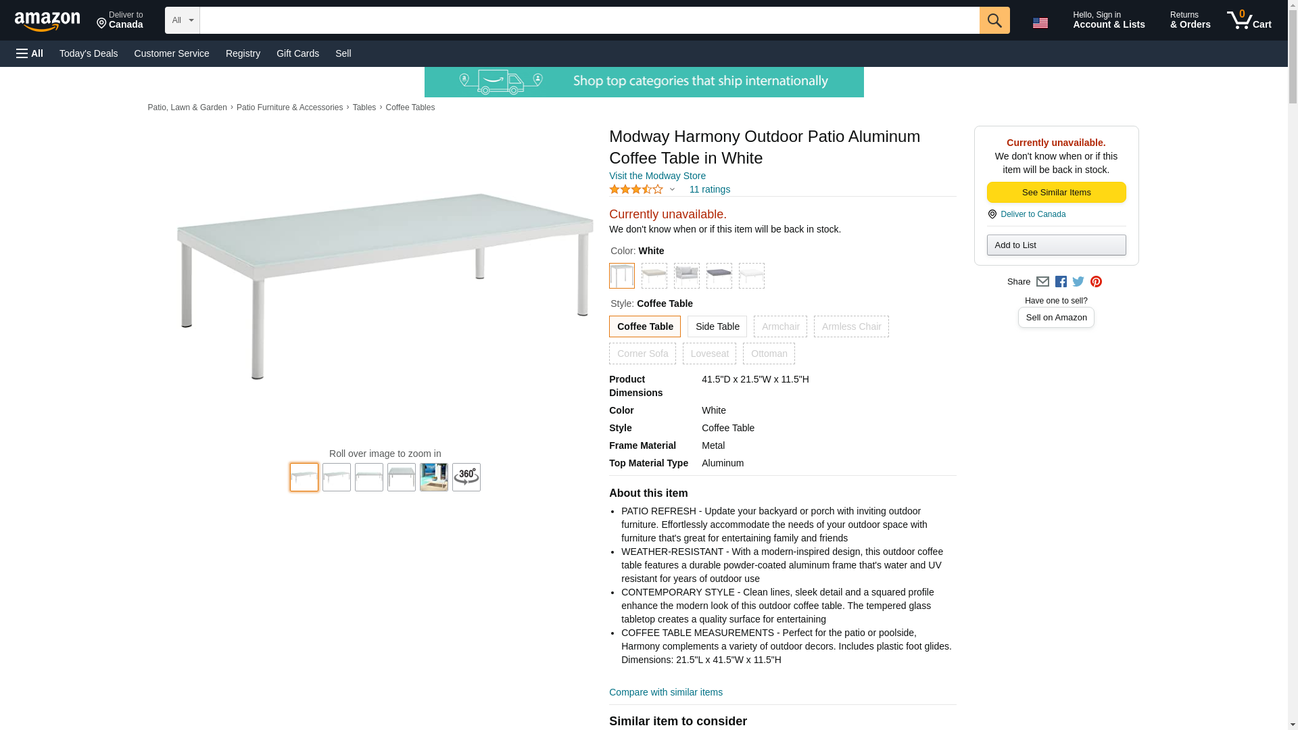Open the All hamburger menu
Image resolution: width=1298 pixels, height=730 pixels.
(30, 53)
